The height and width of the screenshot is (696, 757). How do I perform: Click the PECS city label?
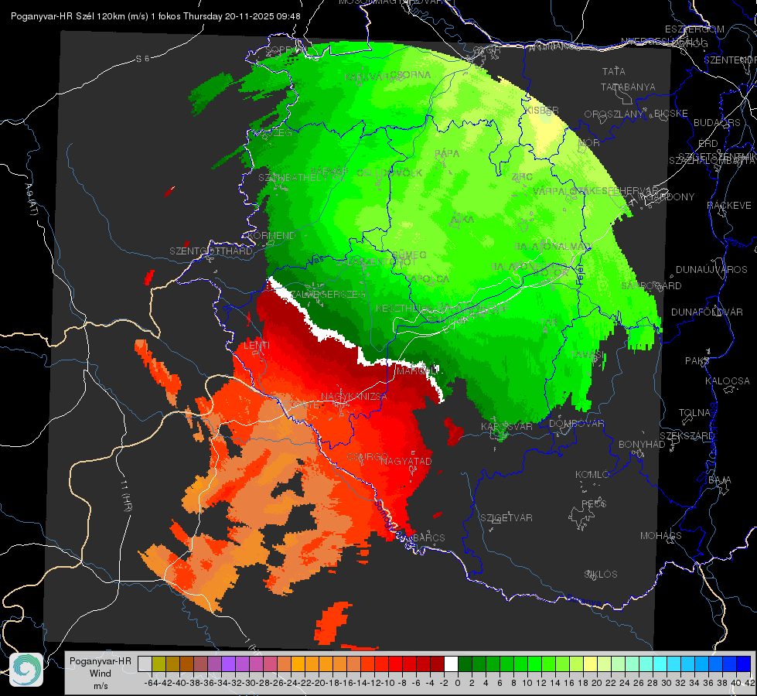(594, 503)
